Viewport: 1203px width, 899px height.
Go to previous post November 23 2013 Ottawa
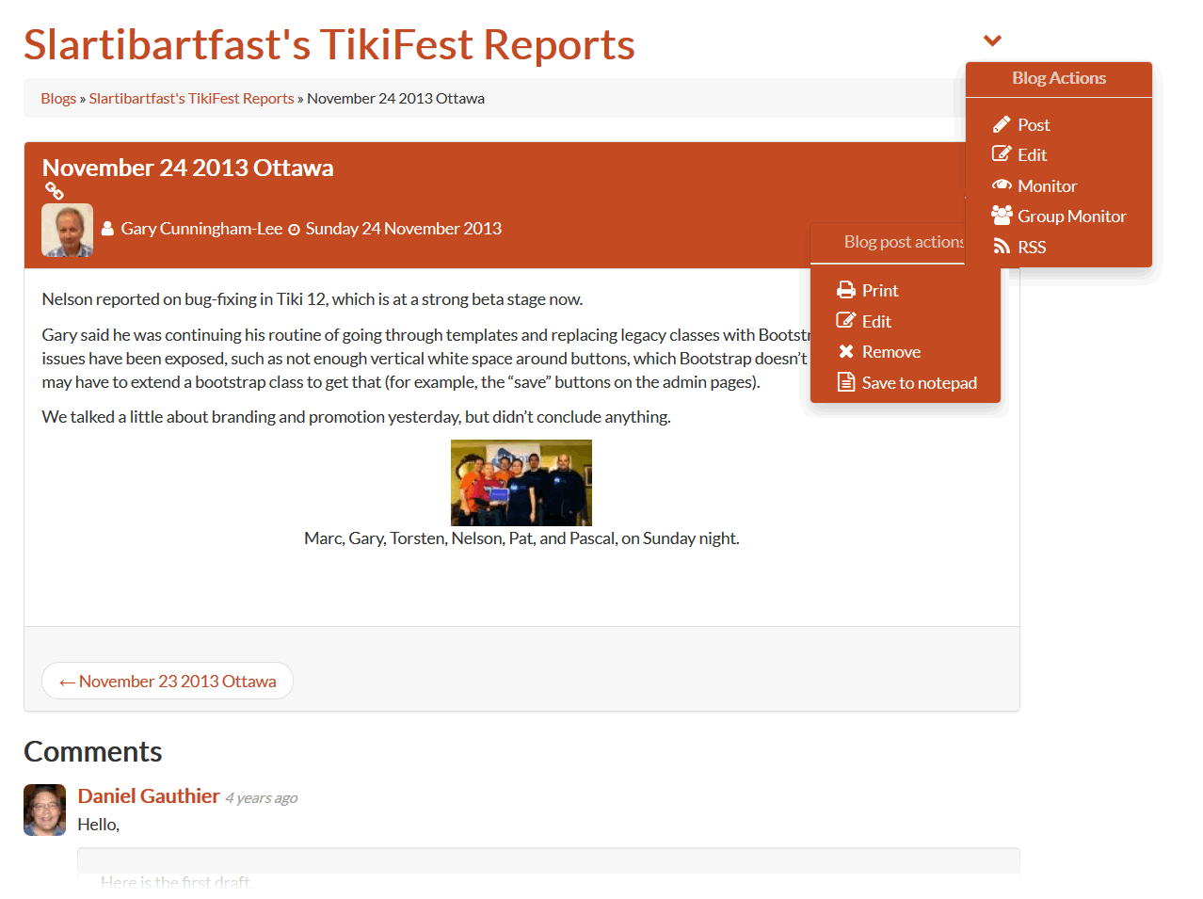tap(168, 681)
